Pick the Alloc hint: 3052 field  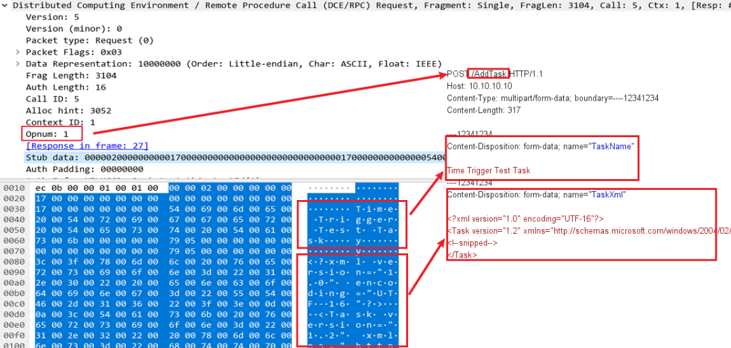[x=68, y=111]
